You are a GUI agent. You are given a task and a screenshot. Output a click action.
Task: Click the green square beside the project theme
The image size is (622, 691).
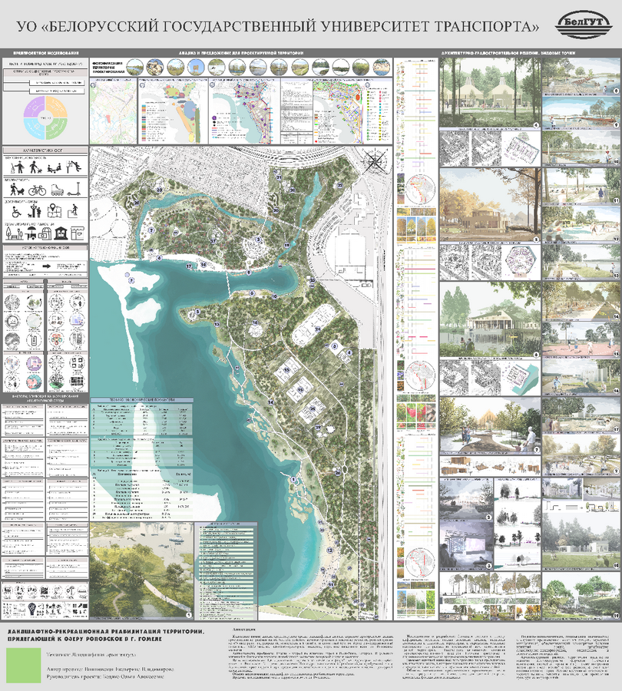[x=23, y=665]
